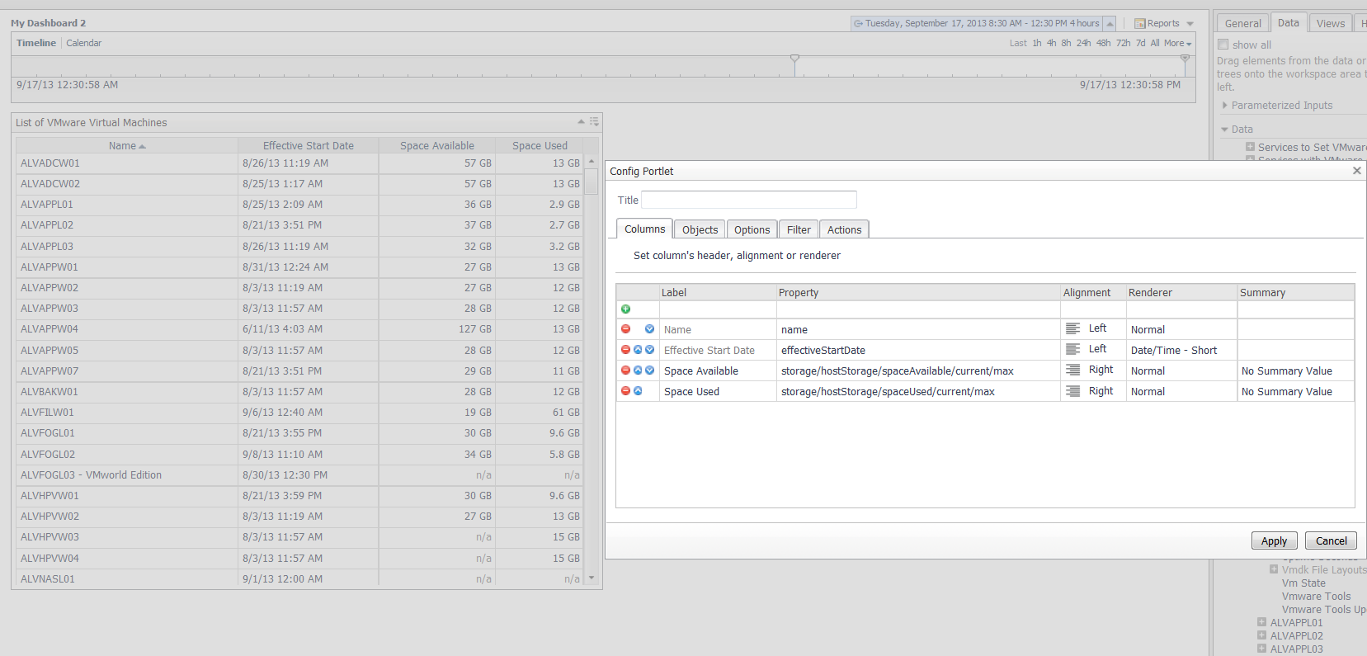
Task: Click the left timeline marker handle
Action: 794,59
